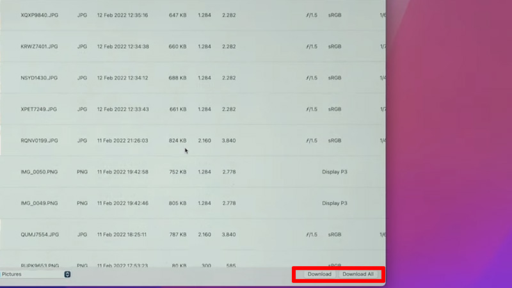This screenshot has width=512, height=288.
Task: Click Display P3 in the IMG_0049.PNG row
Action: tap(335, 204)
